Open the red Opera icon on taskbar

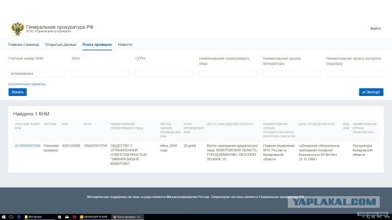[x=74, y=217]
